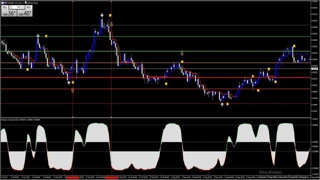Select the white up arrow at the lowest trough
Image resolution: width=320 pixels, height=180 pixels.
(x=222, y=104)
